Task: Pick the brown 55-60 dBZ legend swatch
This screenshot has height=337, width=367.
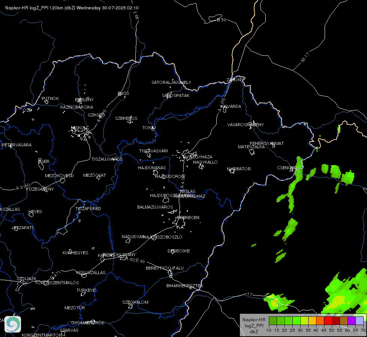Action: tap(344, 321)
